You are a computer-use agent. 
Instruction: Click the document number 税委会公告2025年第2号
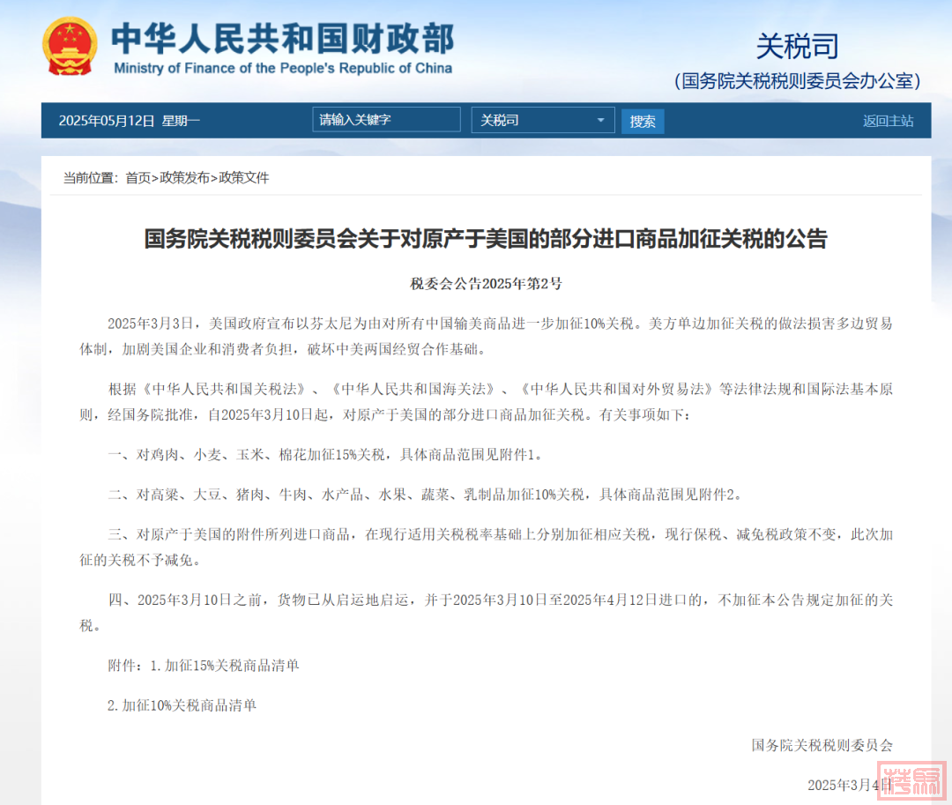pyautogui.click(x=486, y=284)
